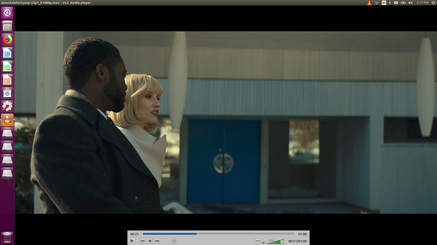
Task: Open the clock showing 3:17 PM
Action: coord(422,3)
